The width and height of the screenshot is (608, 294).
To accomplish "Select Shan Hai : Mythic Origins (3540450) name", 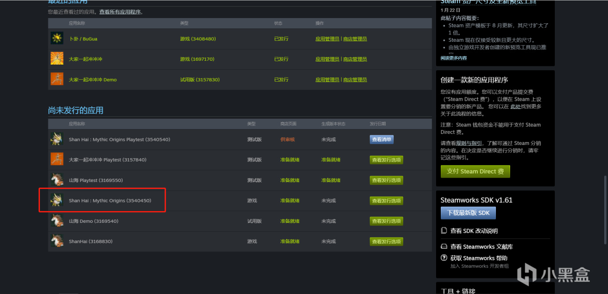I will tap(110, 201).
